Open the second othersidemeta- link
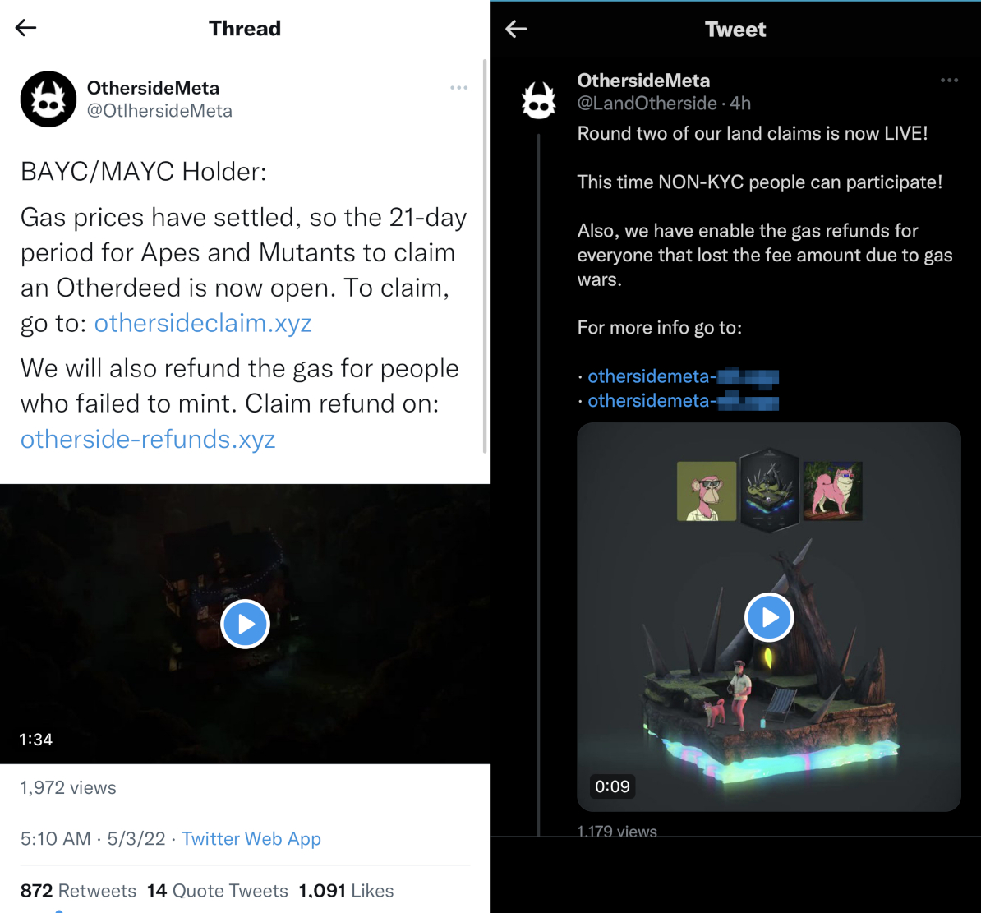Image resolution: width=981 pixels, height=913 pixels. [x=684, y=400]
